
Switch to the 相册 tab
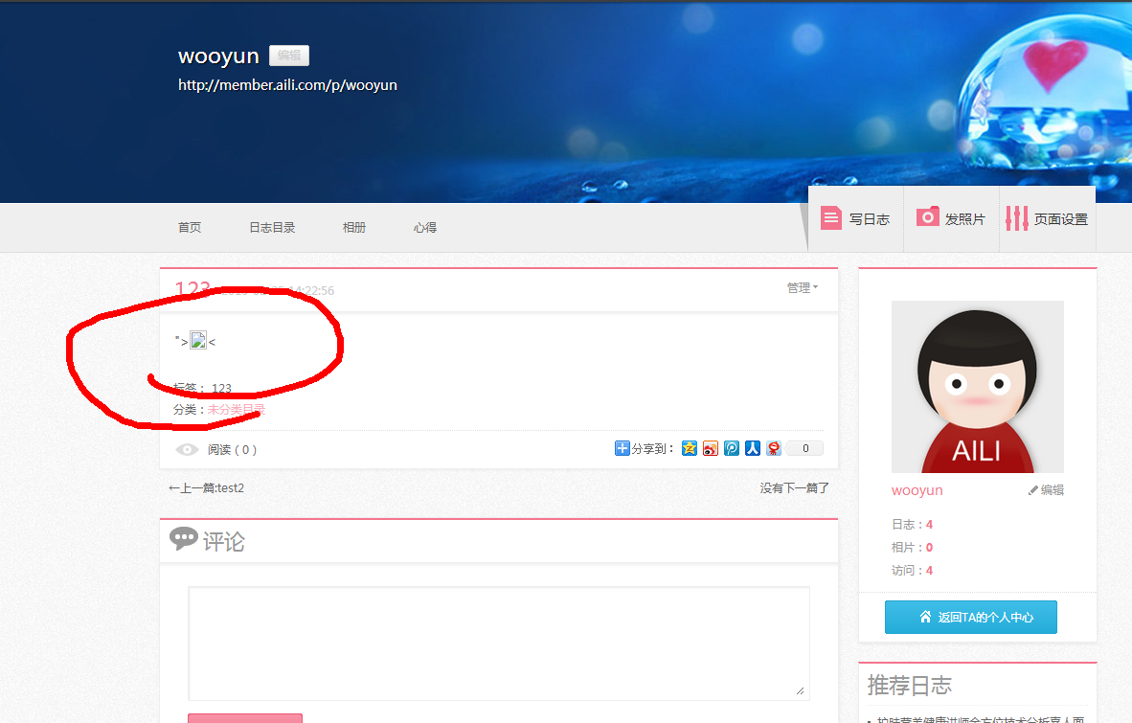[x=353, y=227]
